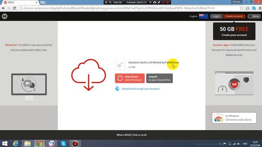Image resolution: width=262 pixels, height=147 pixels.
Task: Click the MEGAchat link text
Action: (x=11, y=45)
